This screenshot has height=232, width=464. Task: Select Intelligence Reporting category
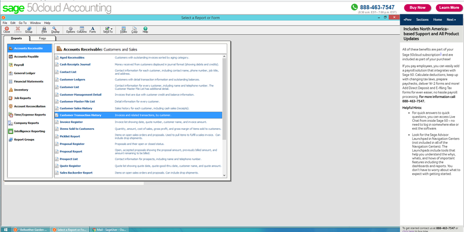tap(30, 131)
